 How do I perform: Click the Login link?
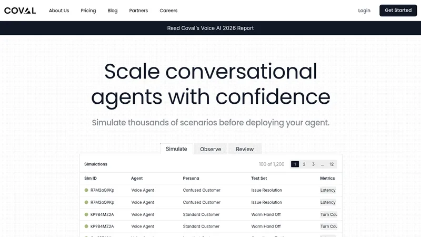(364, 11)
